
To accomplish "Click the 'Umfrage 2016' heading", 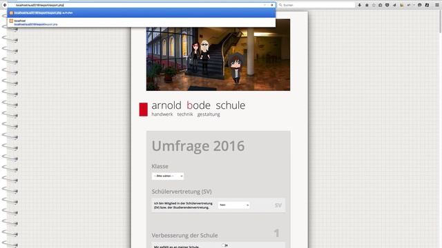I will pos(198,145).
